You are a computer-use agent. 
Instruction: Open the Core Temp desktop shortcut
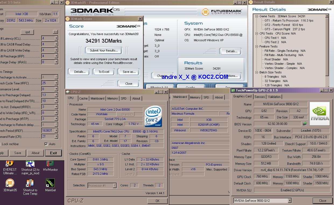(x=30, y=183)
